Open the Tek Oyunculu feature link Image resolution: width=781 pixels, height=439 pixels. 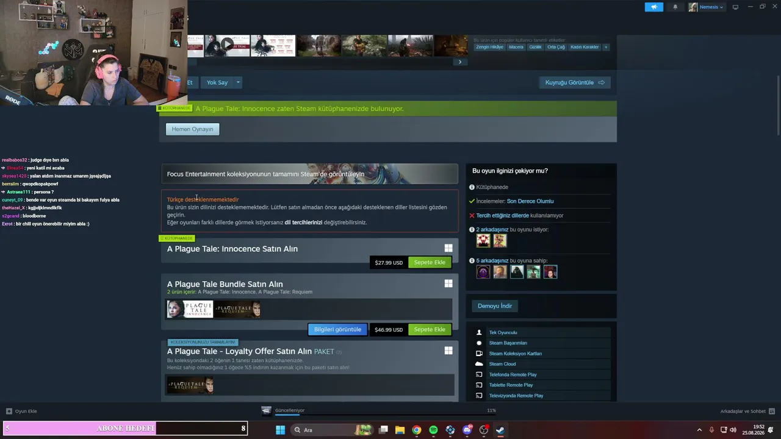tap(503, 332)
